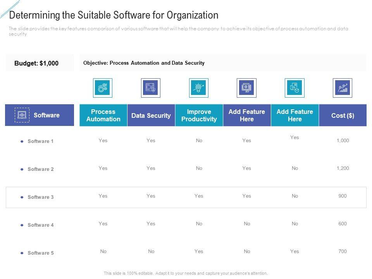Click the slide title Determining the Suitable Software
Screen dimensions: 372x279
tap(114, 15)
